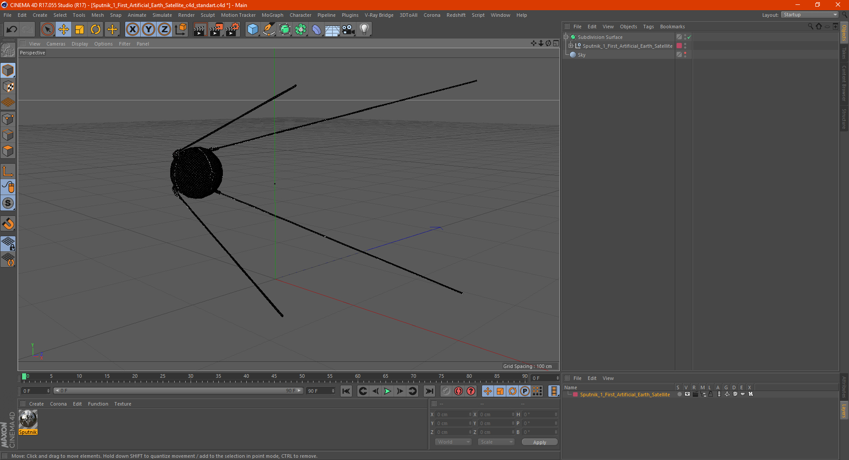
Task: Select the Live Selection tool
Action: pos(47,30)
